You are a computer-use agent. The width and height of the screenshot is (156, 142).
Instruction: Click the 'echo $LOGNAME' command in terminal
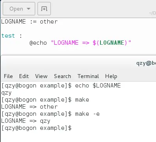coord(98,86)
